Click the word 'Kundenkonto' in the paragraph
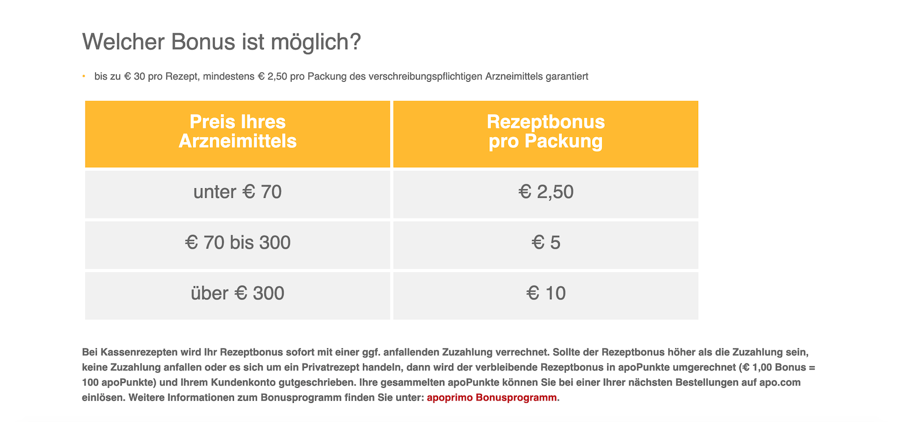 click(212, 383)
